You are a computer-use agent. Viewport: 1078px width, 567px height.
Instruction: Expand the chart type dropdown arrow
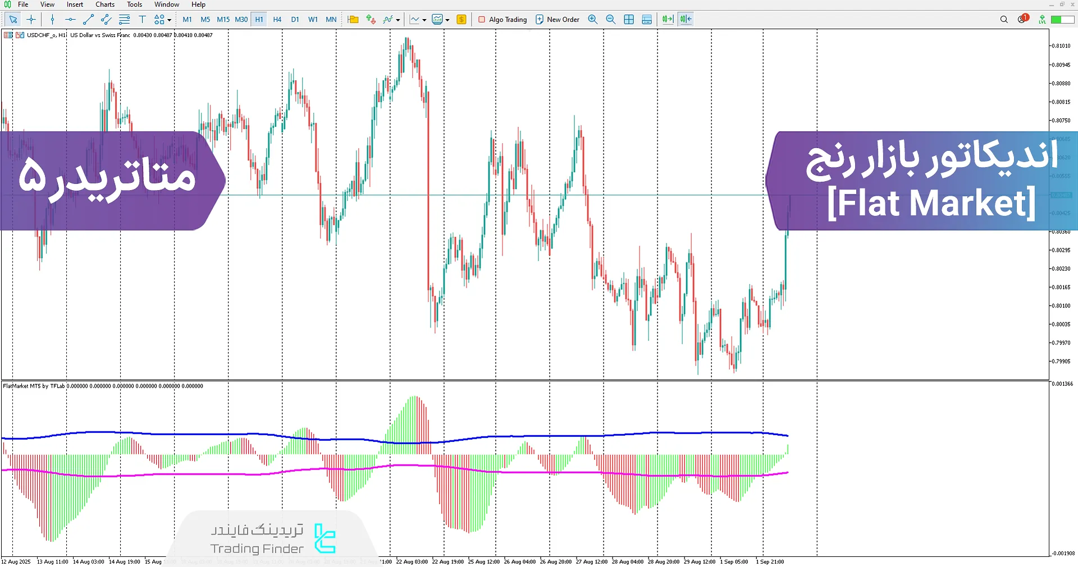[424, 20]
